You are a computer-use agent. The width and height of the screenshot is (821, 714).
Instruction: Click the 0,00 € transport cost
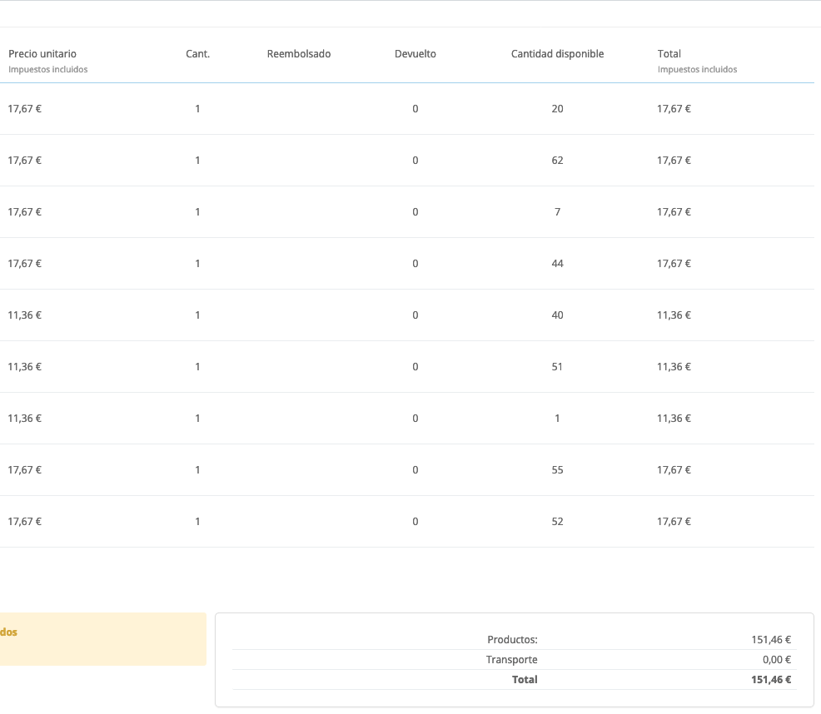point(776,660)
